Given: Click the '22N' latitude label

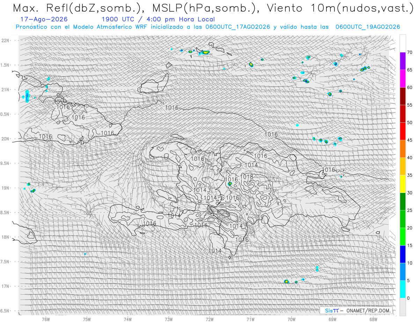Looking at the screenshot, I should click(5, 40).
